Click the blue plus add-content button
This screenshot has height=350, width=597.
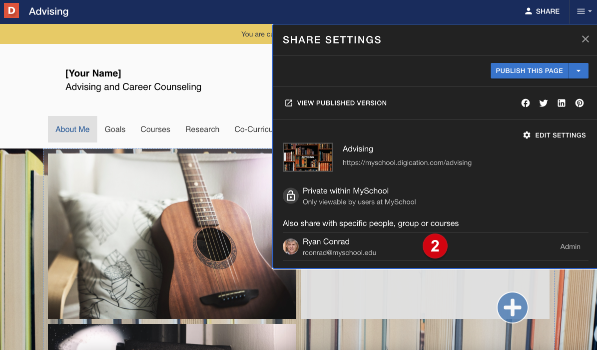point(513,307)
